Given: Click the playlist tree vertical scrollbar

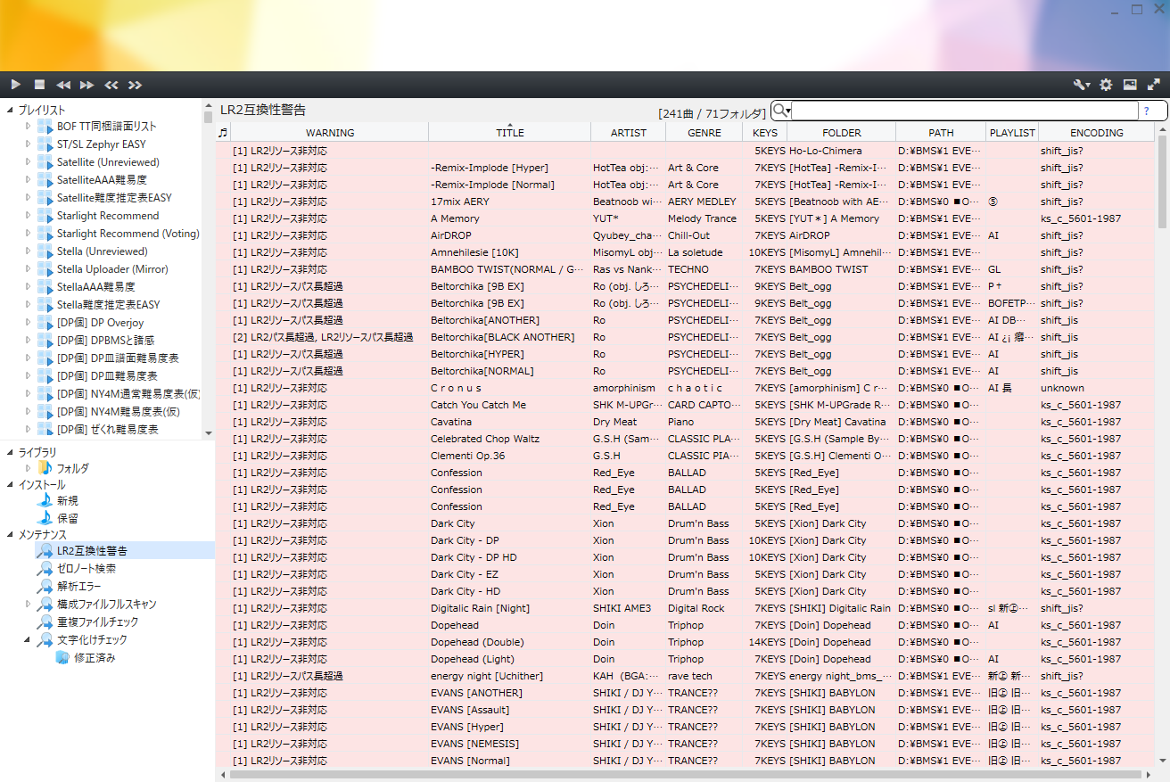Looking at the screenshot, I should [209, 268].
